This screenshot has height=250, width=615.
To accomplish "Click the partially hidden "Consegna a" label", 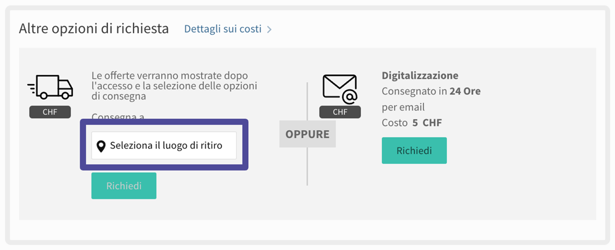I will tap(118, 117).
